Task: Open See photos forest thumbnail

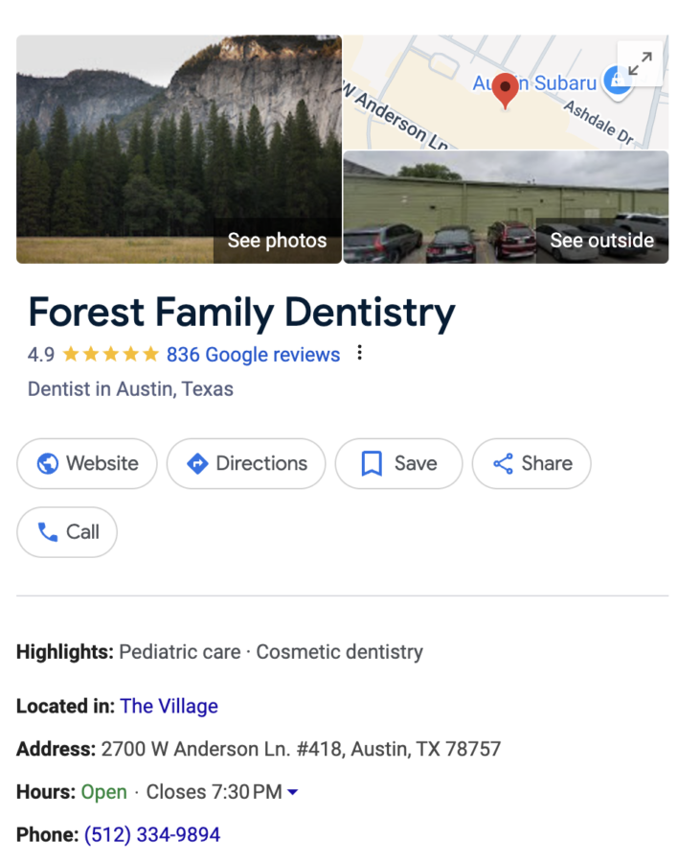Action: tap(179, 150)
